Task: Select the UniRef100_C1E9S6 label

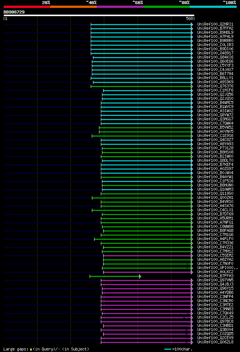Action: coord(215,136)
